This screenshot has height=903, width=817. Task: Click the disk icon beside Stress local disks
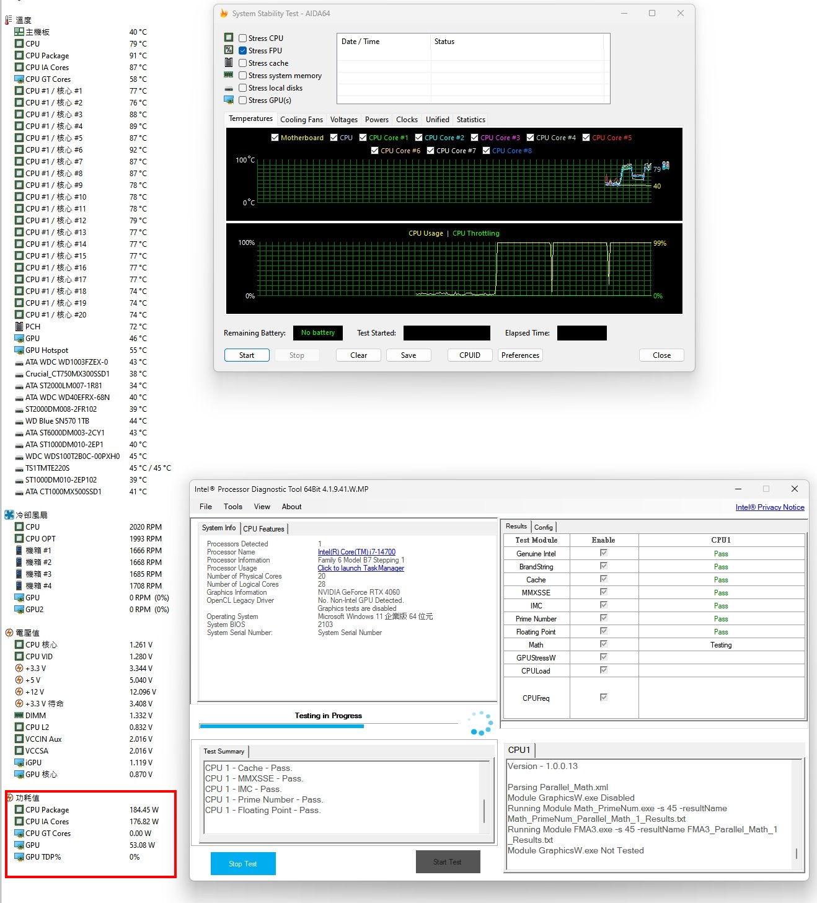pos(228,87)
